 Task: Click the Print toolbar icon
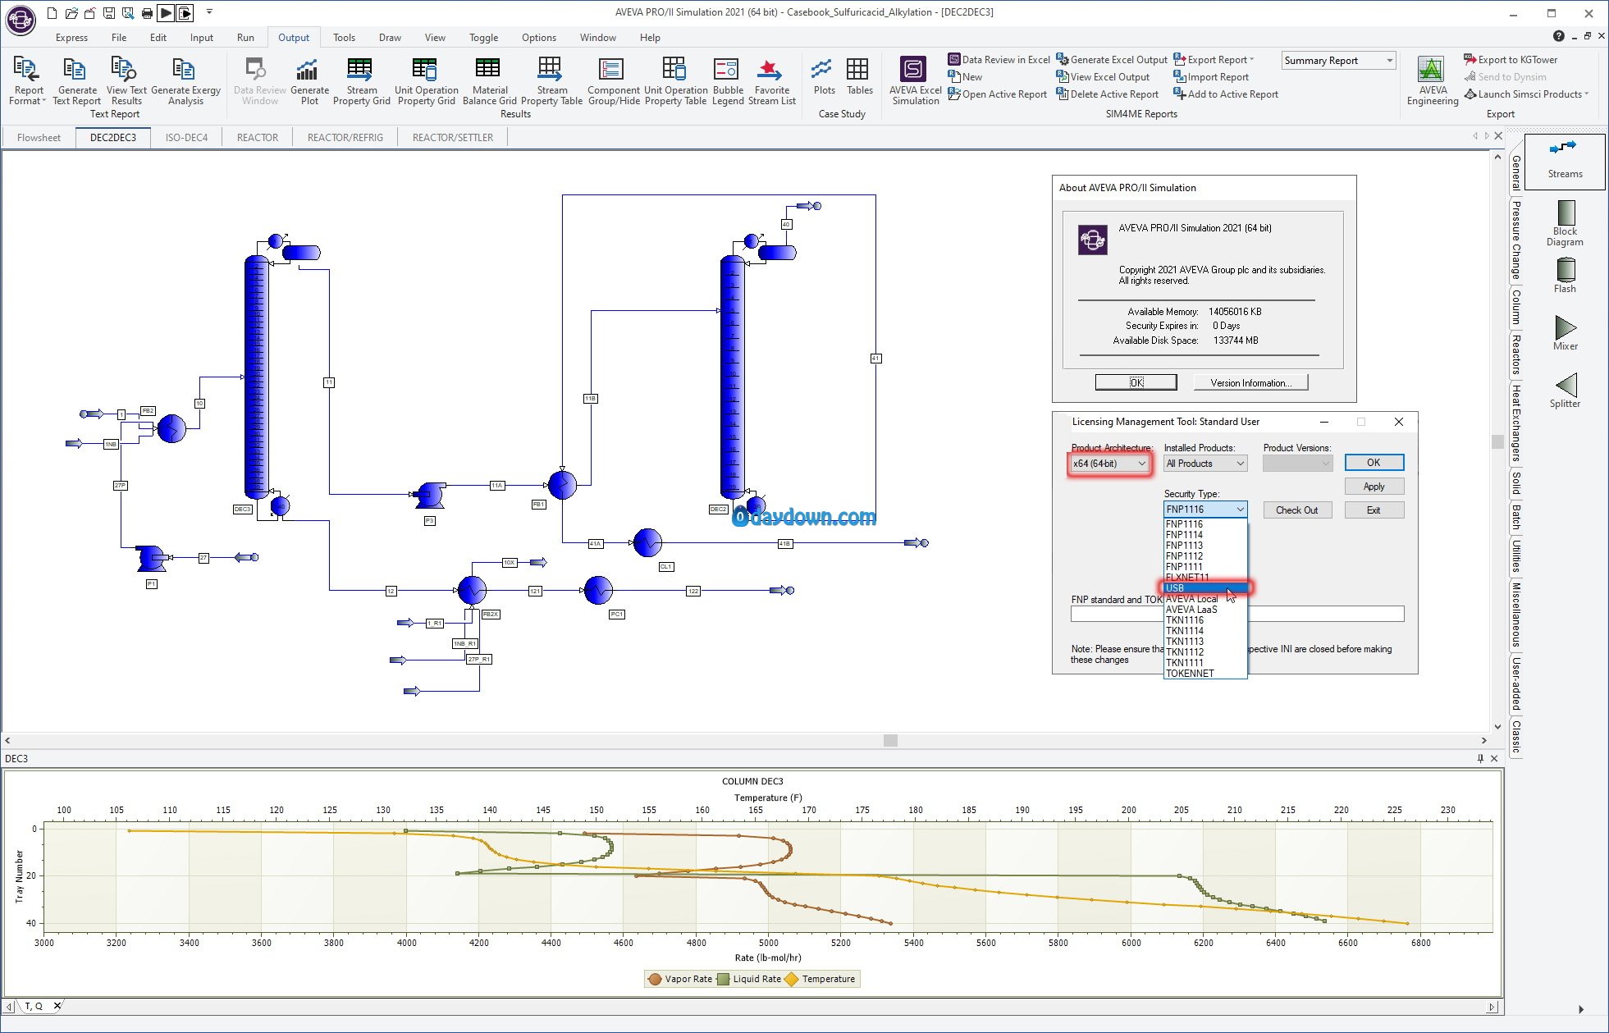(x=147, y=13)
